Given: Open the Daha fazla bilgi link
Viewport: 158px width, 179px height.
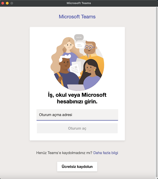Looking at the screenshot, I should 106,153.
